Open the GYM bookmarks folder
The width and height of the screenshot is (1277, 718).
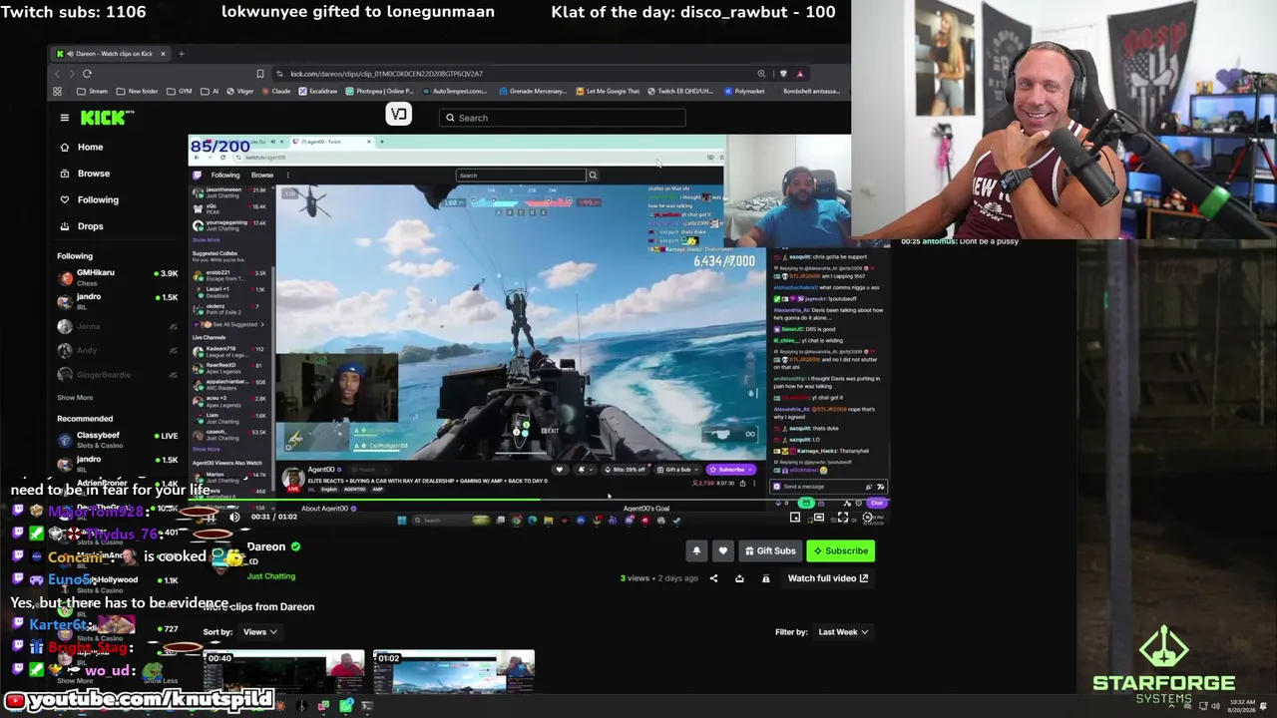pos(180,92)
